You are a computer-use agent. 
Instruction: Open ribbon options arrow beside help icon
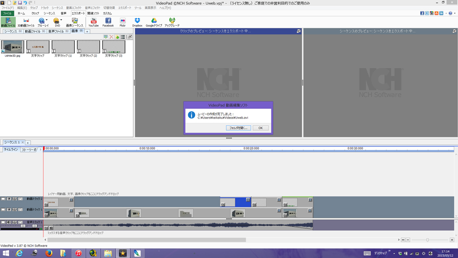455,13
